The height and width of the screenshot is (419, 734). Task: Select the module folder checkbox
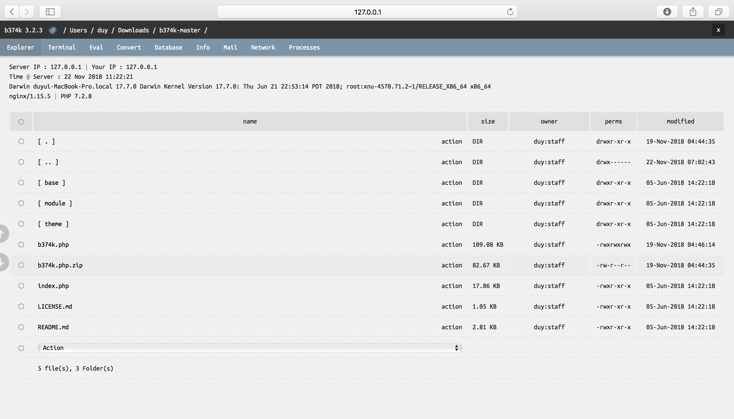[x=21, y=203]
